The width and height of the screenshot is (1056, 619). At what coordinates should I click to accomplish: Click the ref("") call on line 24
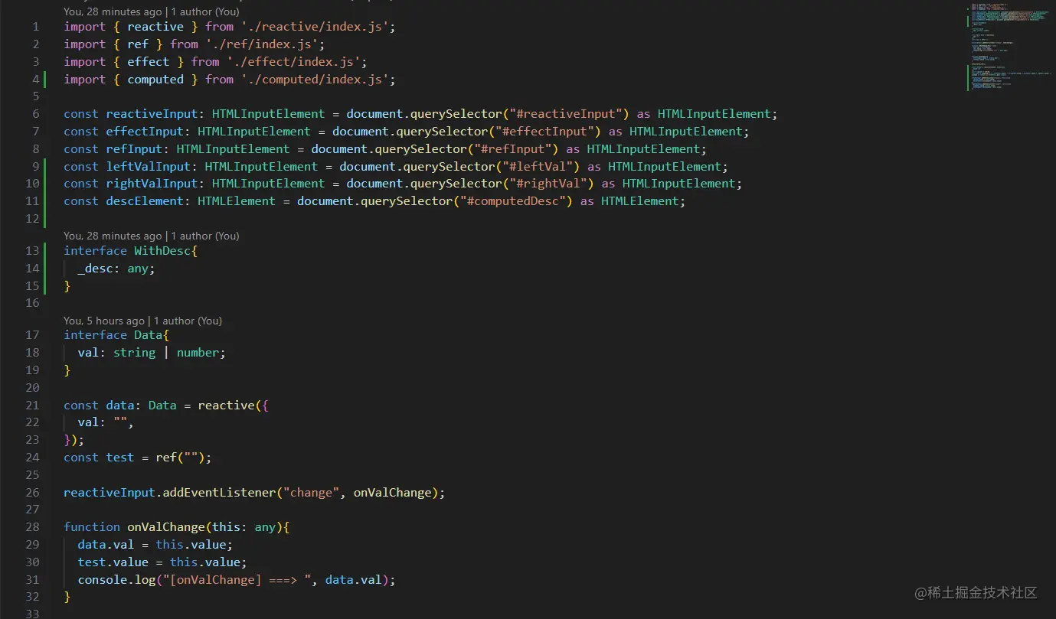tap(180, 458)
